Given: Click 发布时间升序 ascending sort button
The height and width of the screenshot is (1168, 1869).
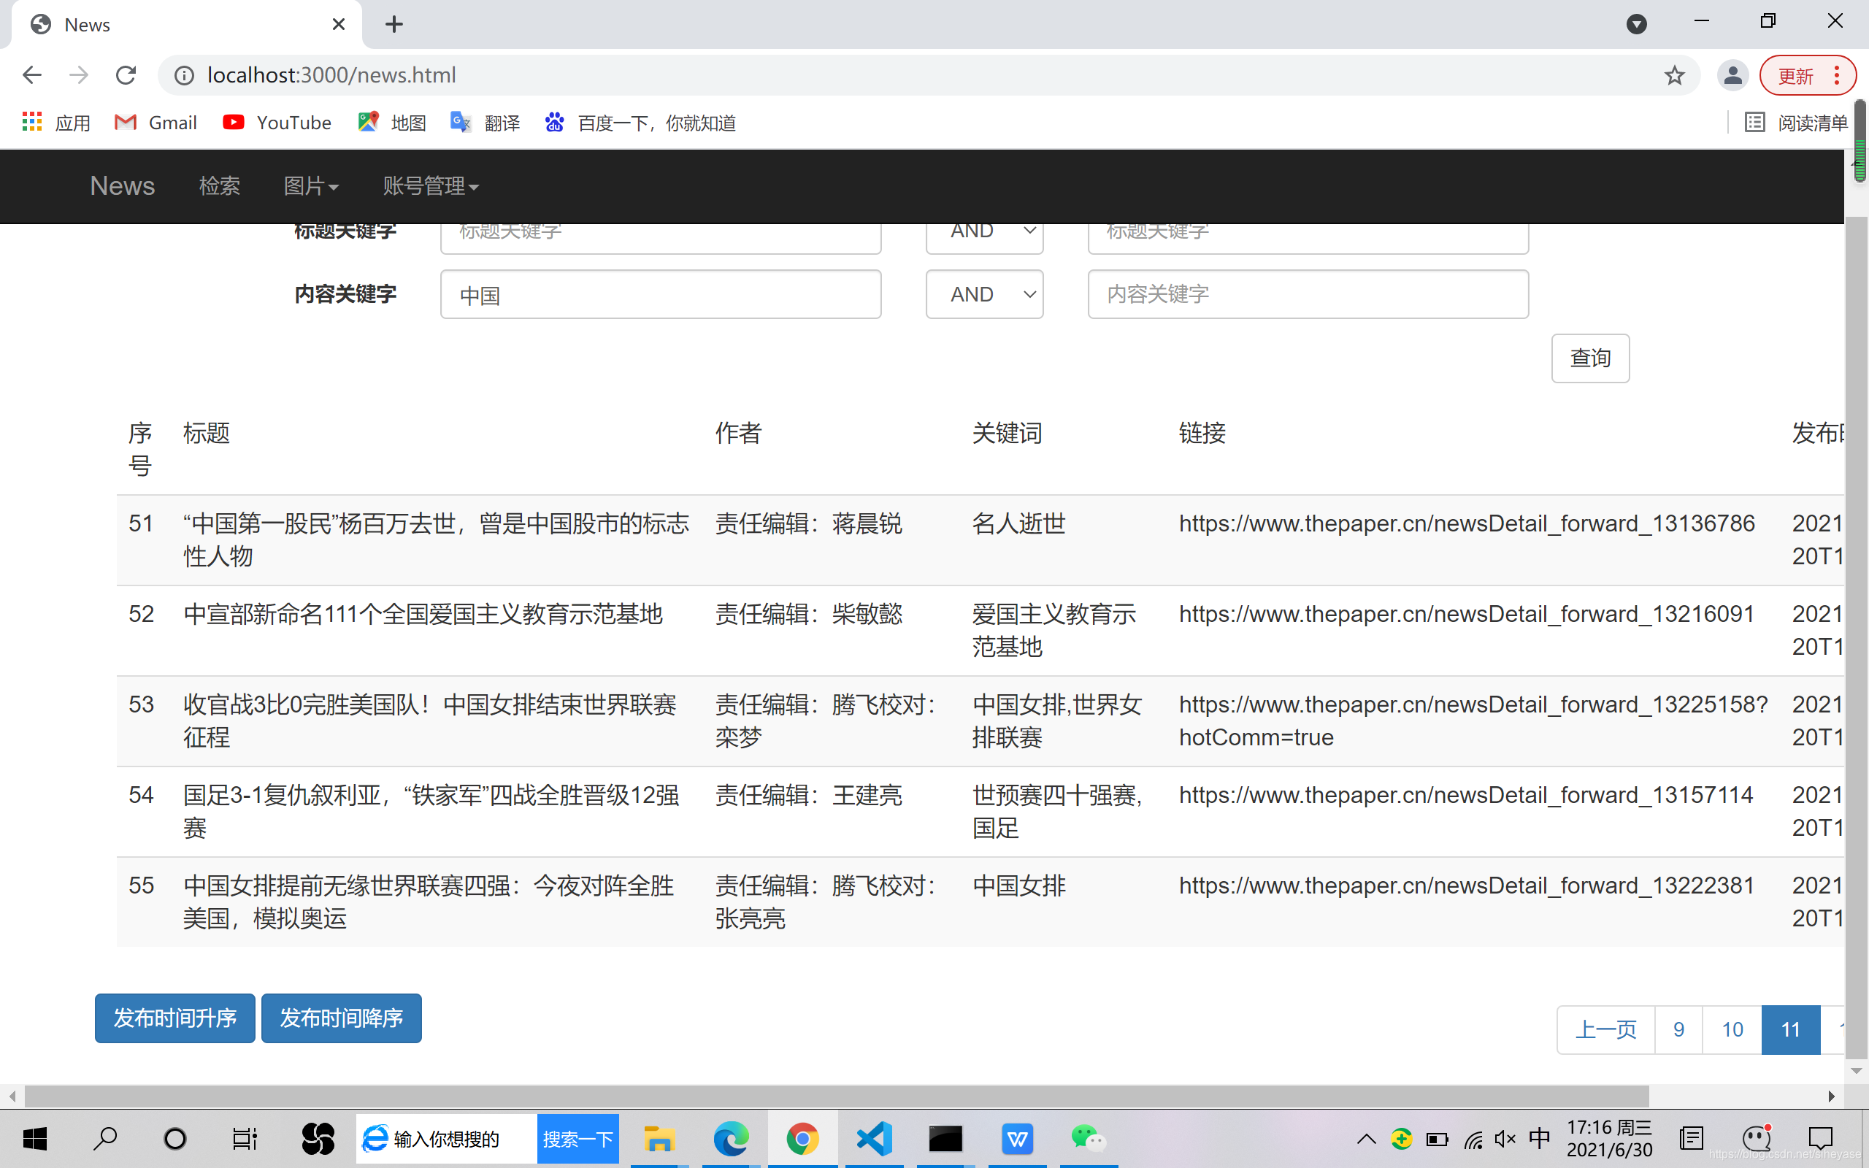Looking at the screenshot, I should (x=176, y=1018).
